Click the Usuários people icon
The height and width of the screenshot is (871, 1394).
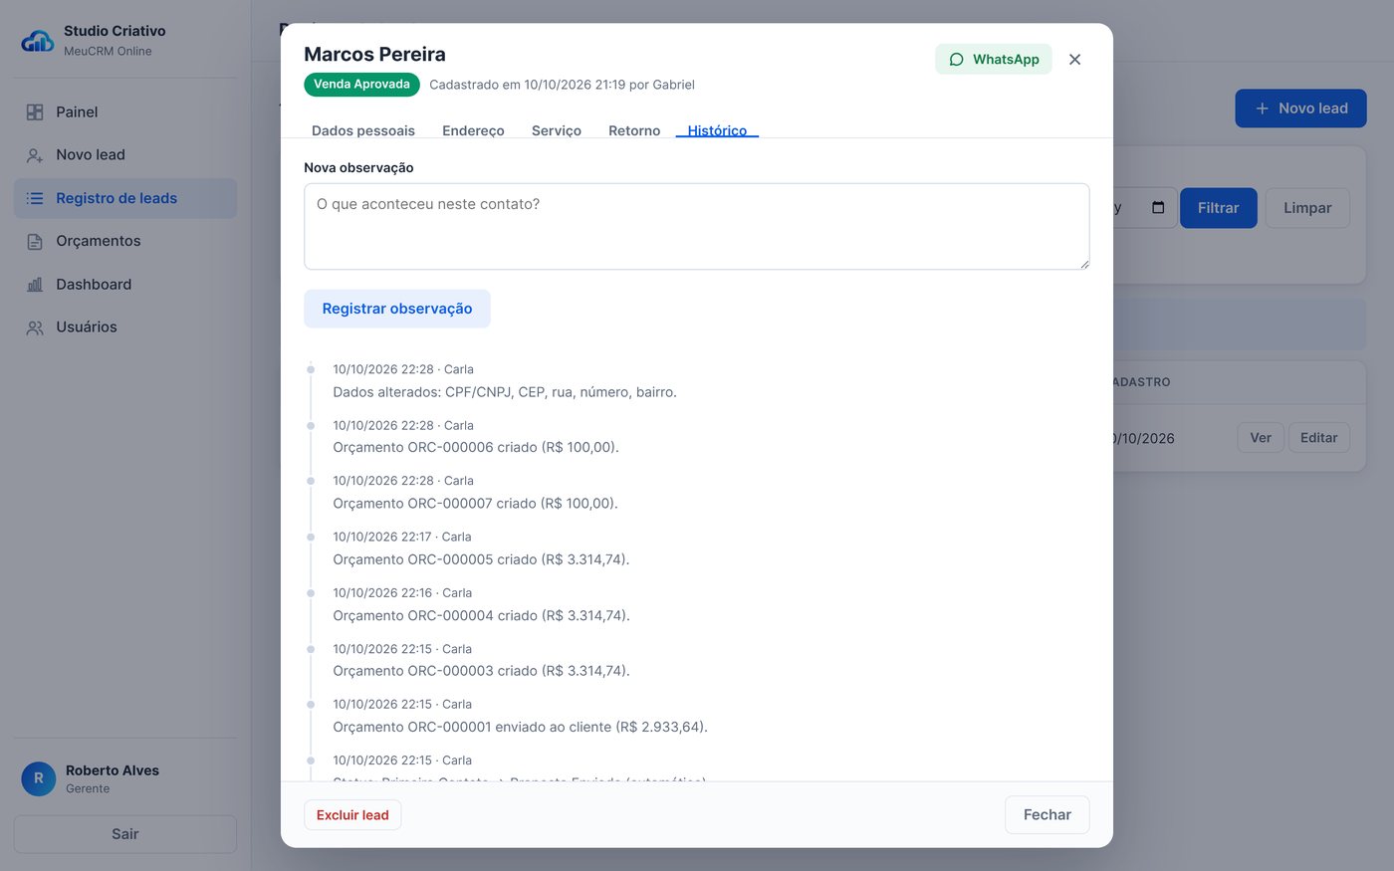[35, 327]
